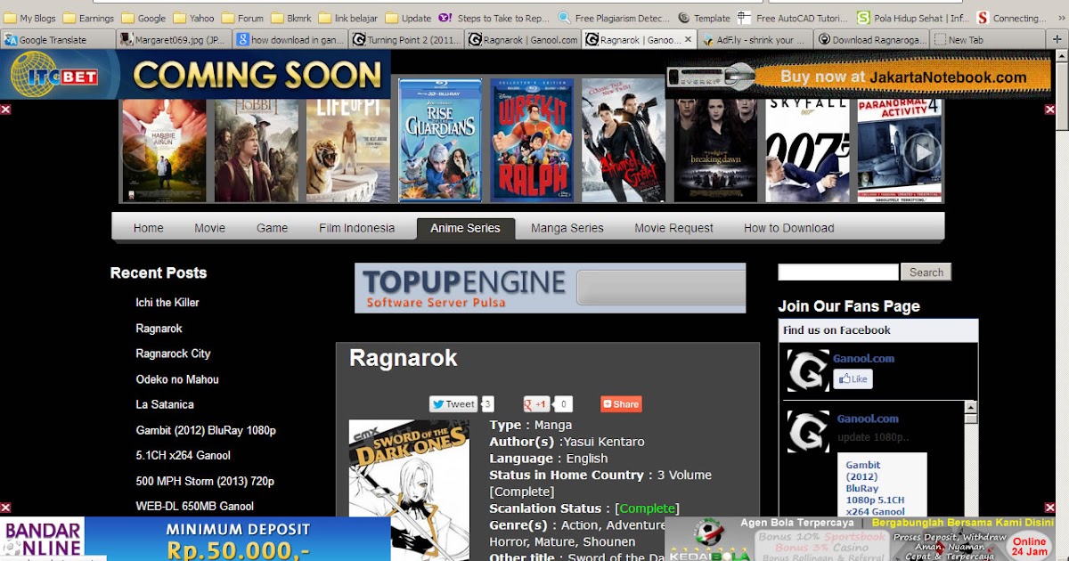Open the Life of Pi poster
Image resolution: width=1069 pixels, height=561 pixels.
[348, 150]
